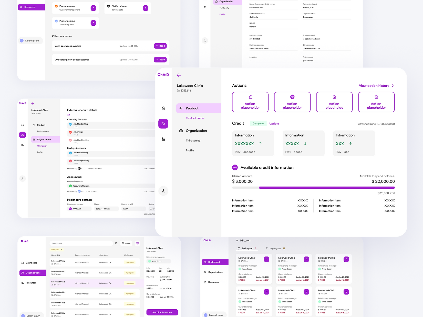Open the Name sort dropdown
The width and height of the screenshot is (423, 317).
pyautogui.click(x=126, y=243)
